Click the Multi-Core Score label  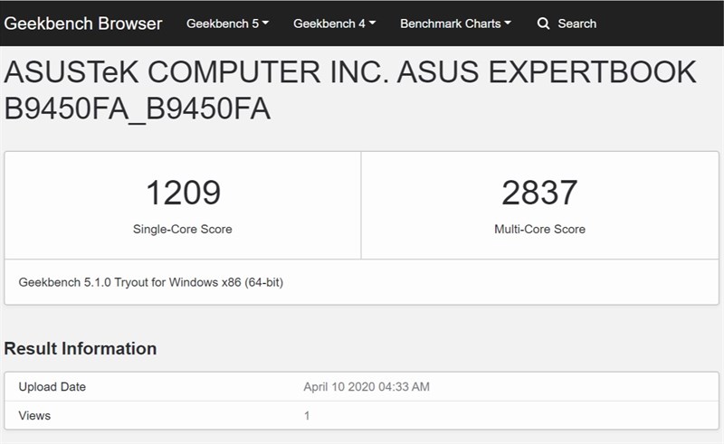539,230
